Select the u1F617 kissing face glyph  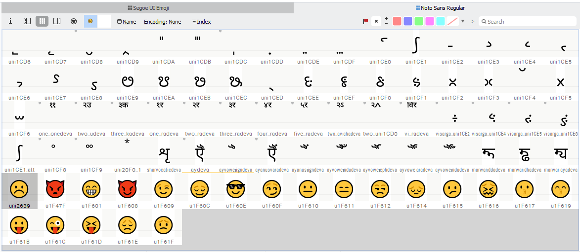(525, 191)
